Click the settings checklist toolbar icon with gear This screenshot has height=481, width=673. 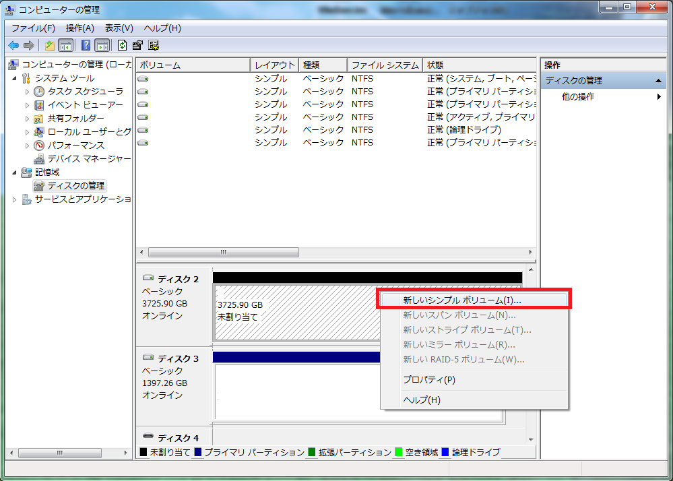click(154, 45)
